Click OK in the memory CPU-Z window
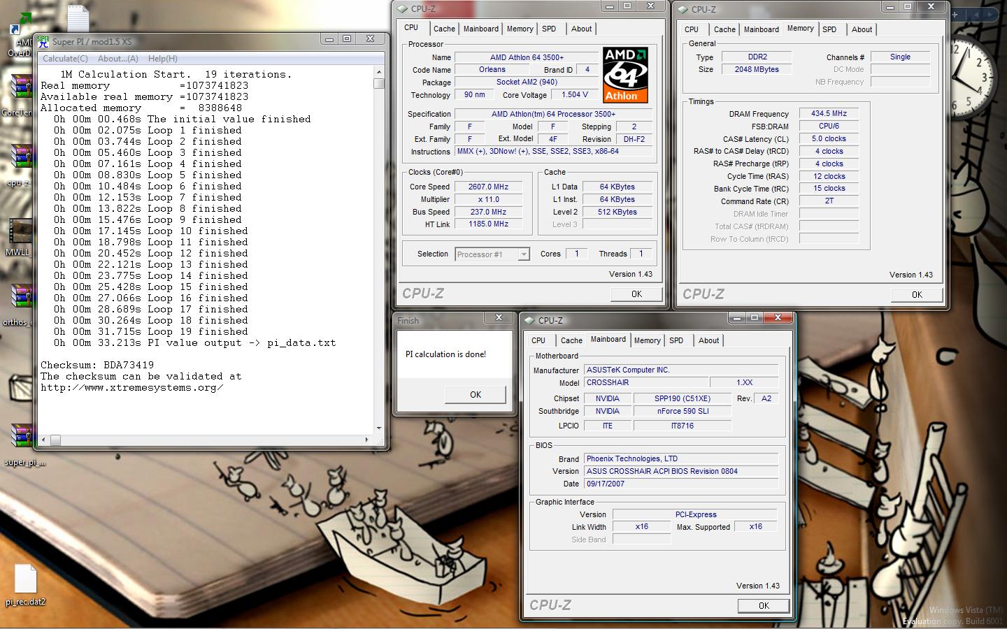This screenshot has height=629, width=1007. tap(917, 295)
